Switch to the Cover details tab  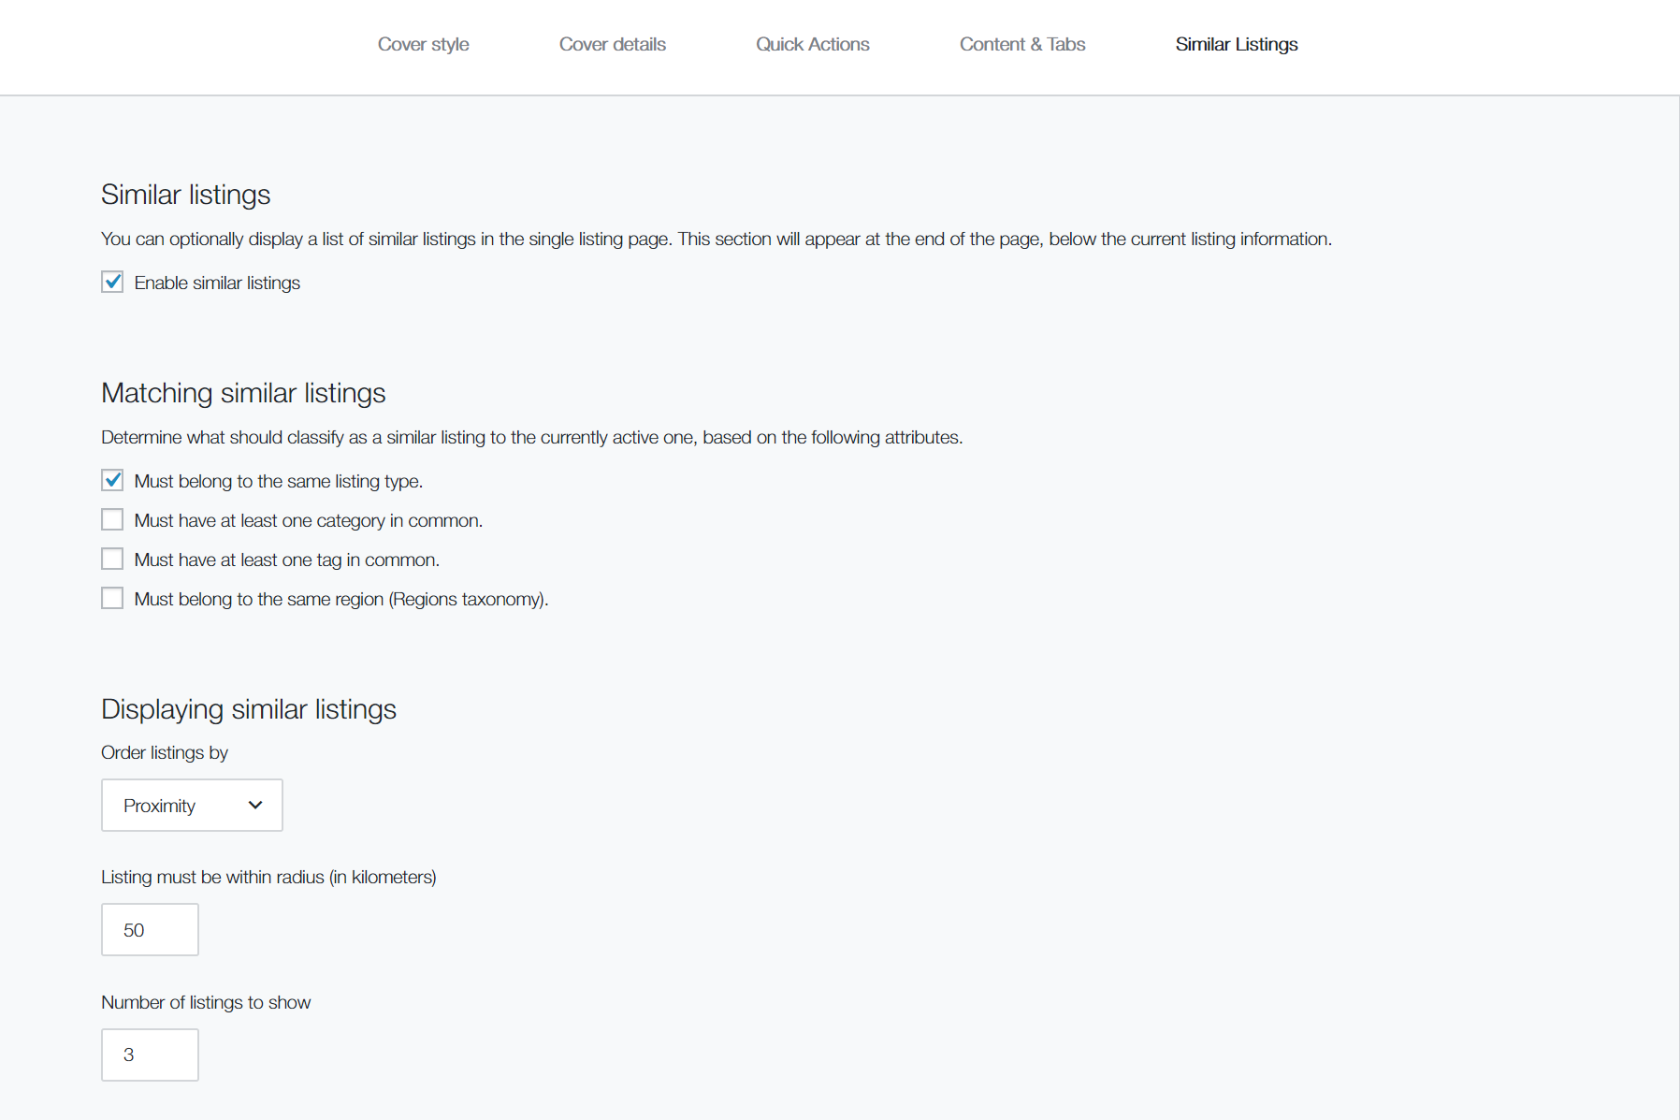click(612, 44)
